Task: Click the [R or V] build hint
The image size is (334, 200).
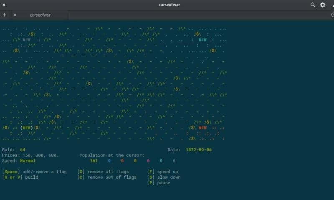Action: tap(20, 177)
